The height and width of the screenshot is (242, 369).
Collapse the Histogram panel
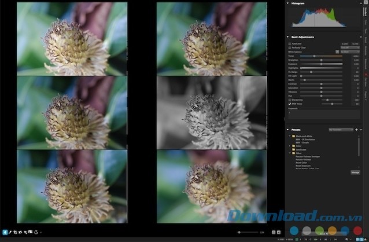tap(289, 3)
